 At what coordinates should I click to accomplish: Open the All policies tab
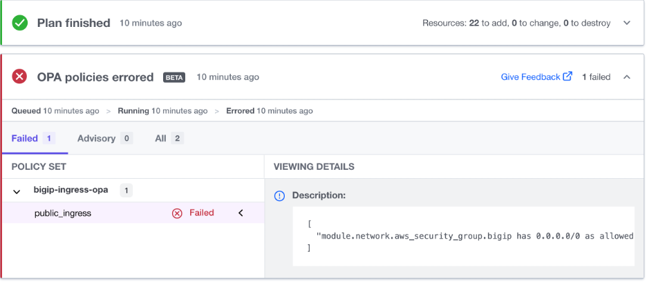161,138
